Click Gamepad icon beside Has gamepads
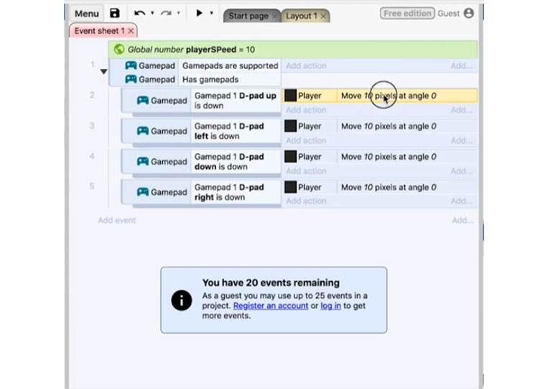The image size is (548, 389). (131, 79)
